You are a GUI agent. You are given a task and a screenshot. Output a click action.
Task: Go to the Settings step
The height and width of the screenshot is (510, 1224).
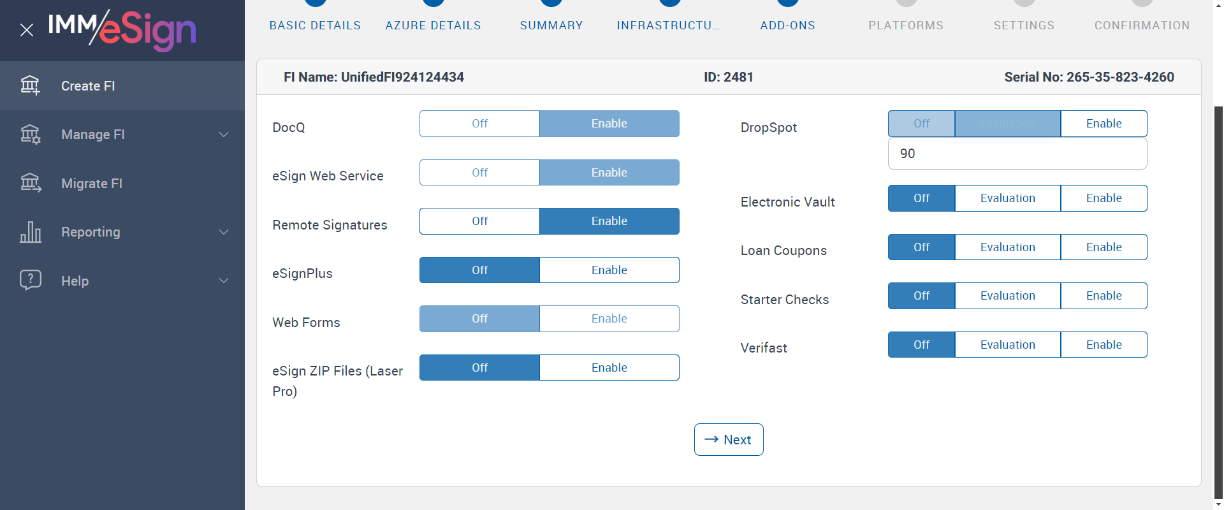click(1024, 25)
